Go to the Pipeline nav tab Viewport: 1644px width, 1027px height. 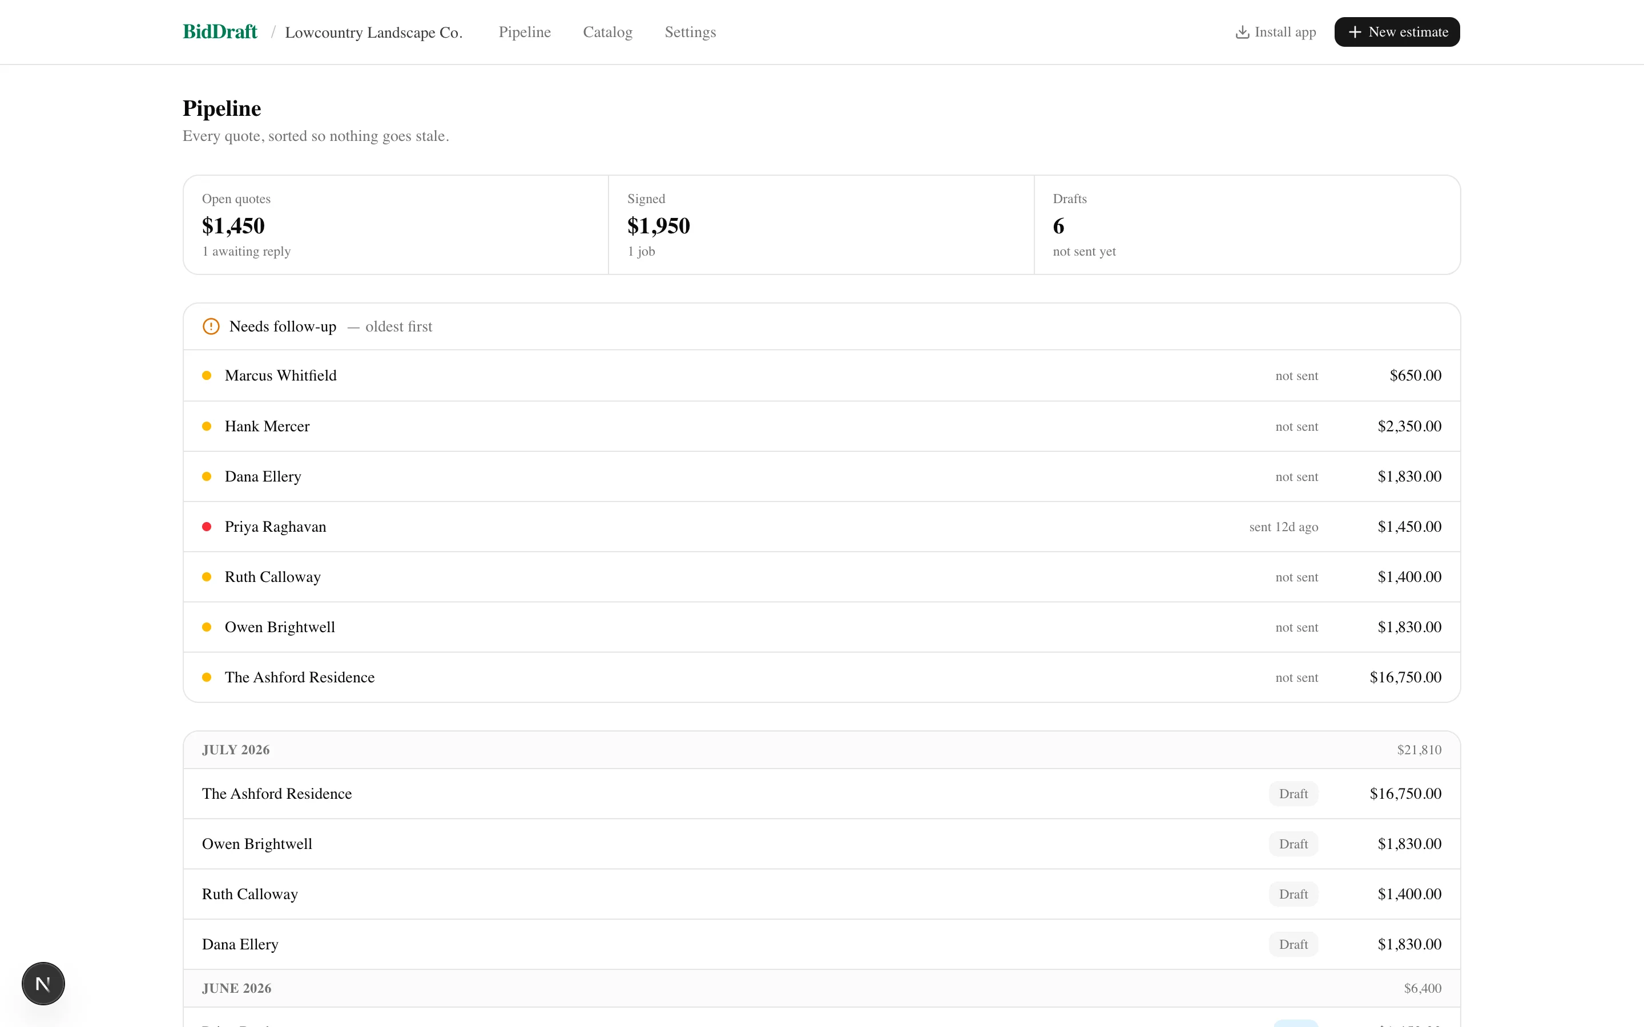pyautogui.click(x=525, y=32)
